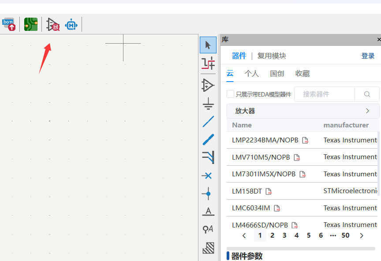Open datasheet icon for LM158DT
This screenshot has height=261, width=381.
point(269,191)
